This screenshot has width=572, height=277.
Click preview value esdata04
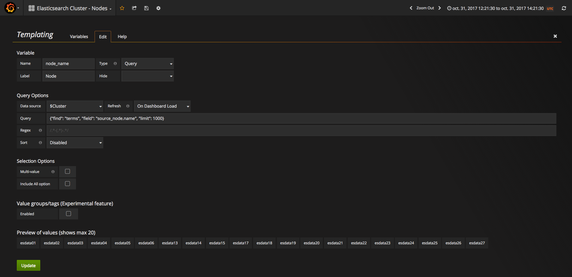(x=99, y=243)
